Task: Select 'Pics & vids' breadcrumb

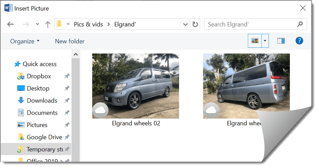Action: 88,25
